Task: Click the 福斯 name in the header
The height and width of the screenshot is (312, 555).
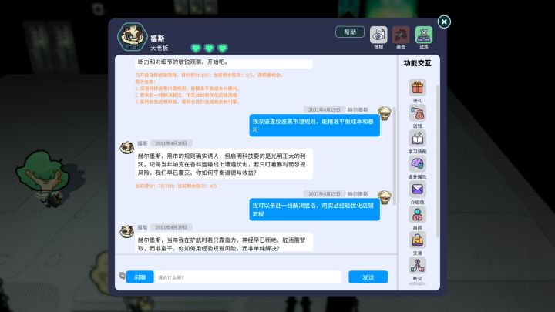Action: (x=157, y=39)
